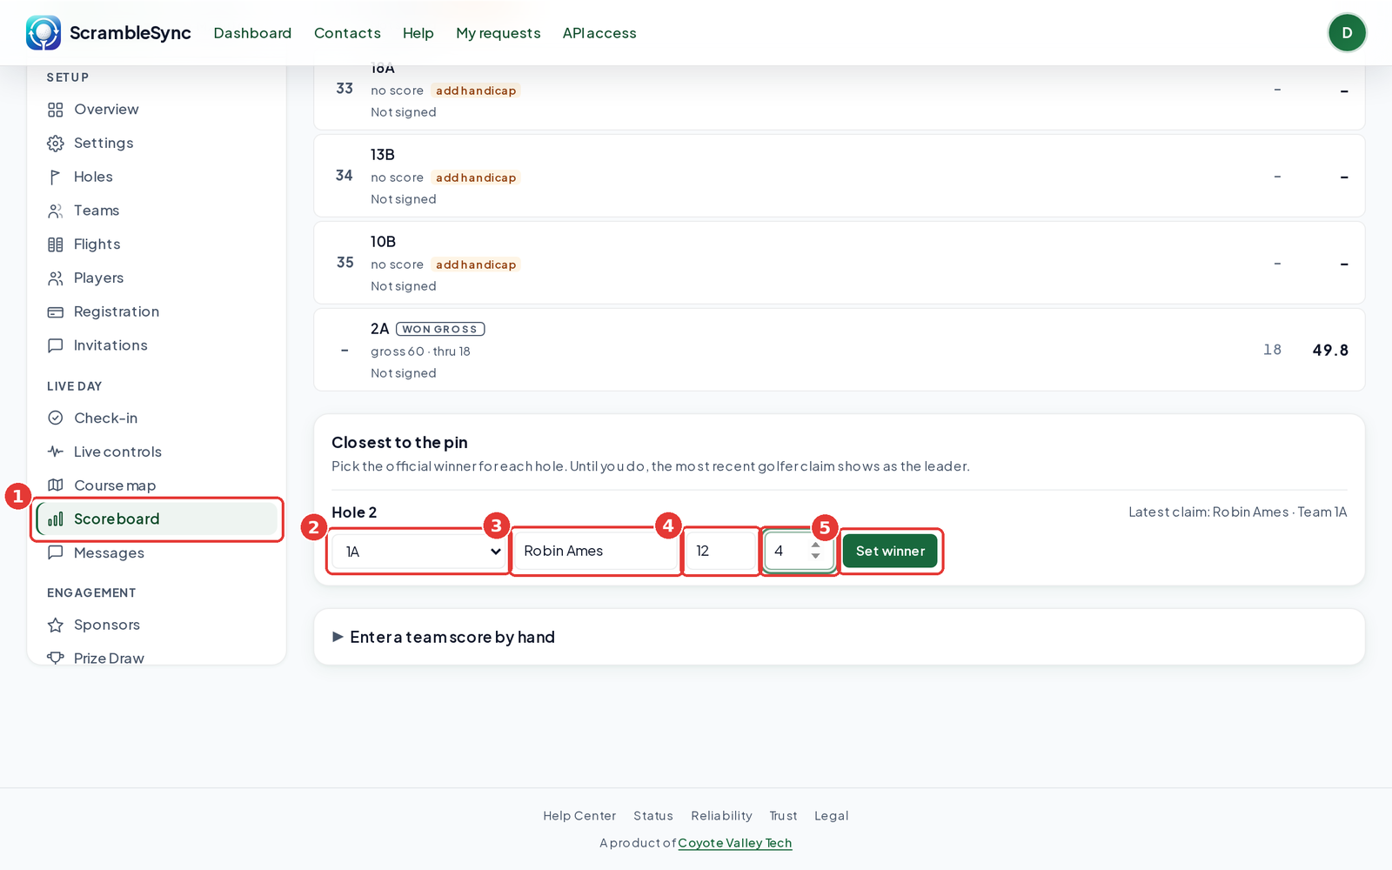Screen dimensions: 1392x870
Task: Select the 13B team name
Action: [383, 155]
